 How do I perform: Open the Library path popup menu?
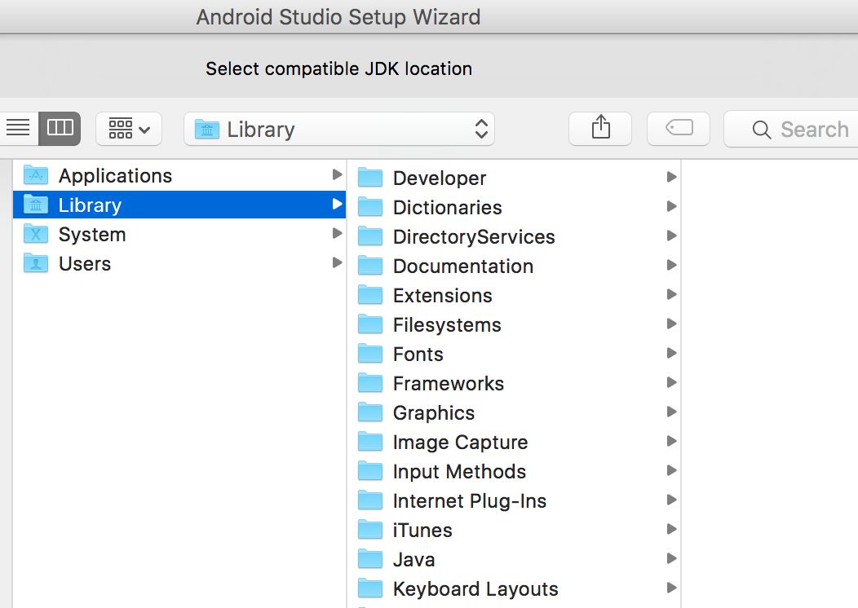(x=339, y=129)
